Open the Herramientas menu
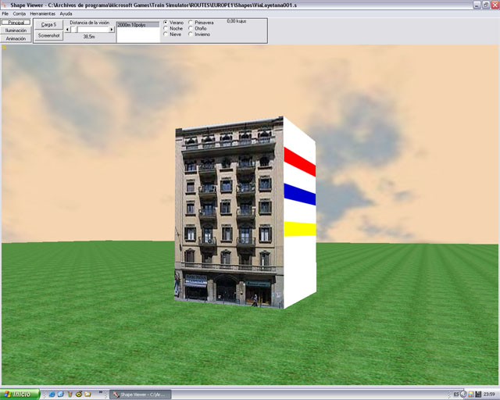The height and width of the screenshot is (400, 500). (x=42, y=14)
